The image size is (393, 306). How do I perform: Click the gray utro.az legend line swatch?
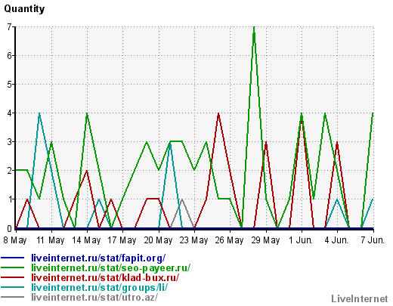(12, 297)
